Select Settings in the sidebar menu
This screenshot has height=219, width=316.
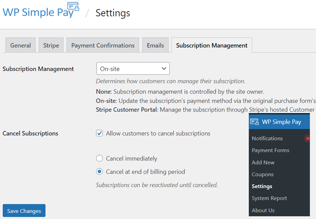click(262, 187)
